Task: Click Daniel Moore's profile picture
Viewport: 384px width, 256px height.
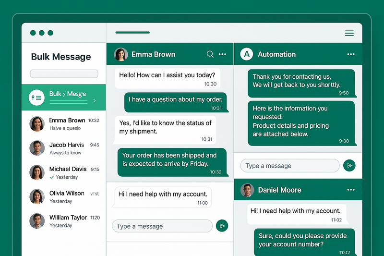Action: [x=247, y=190]
